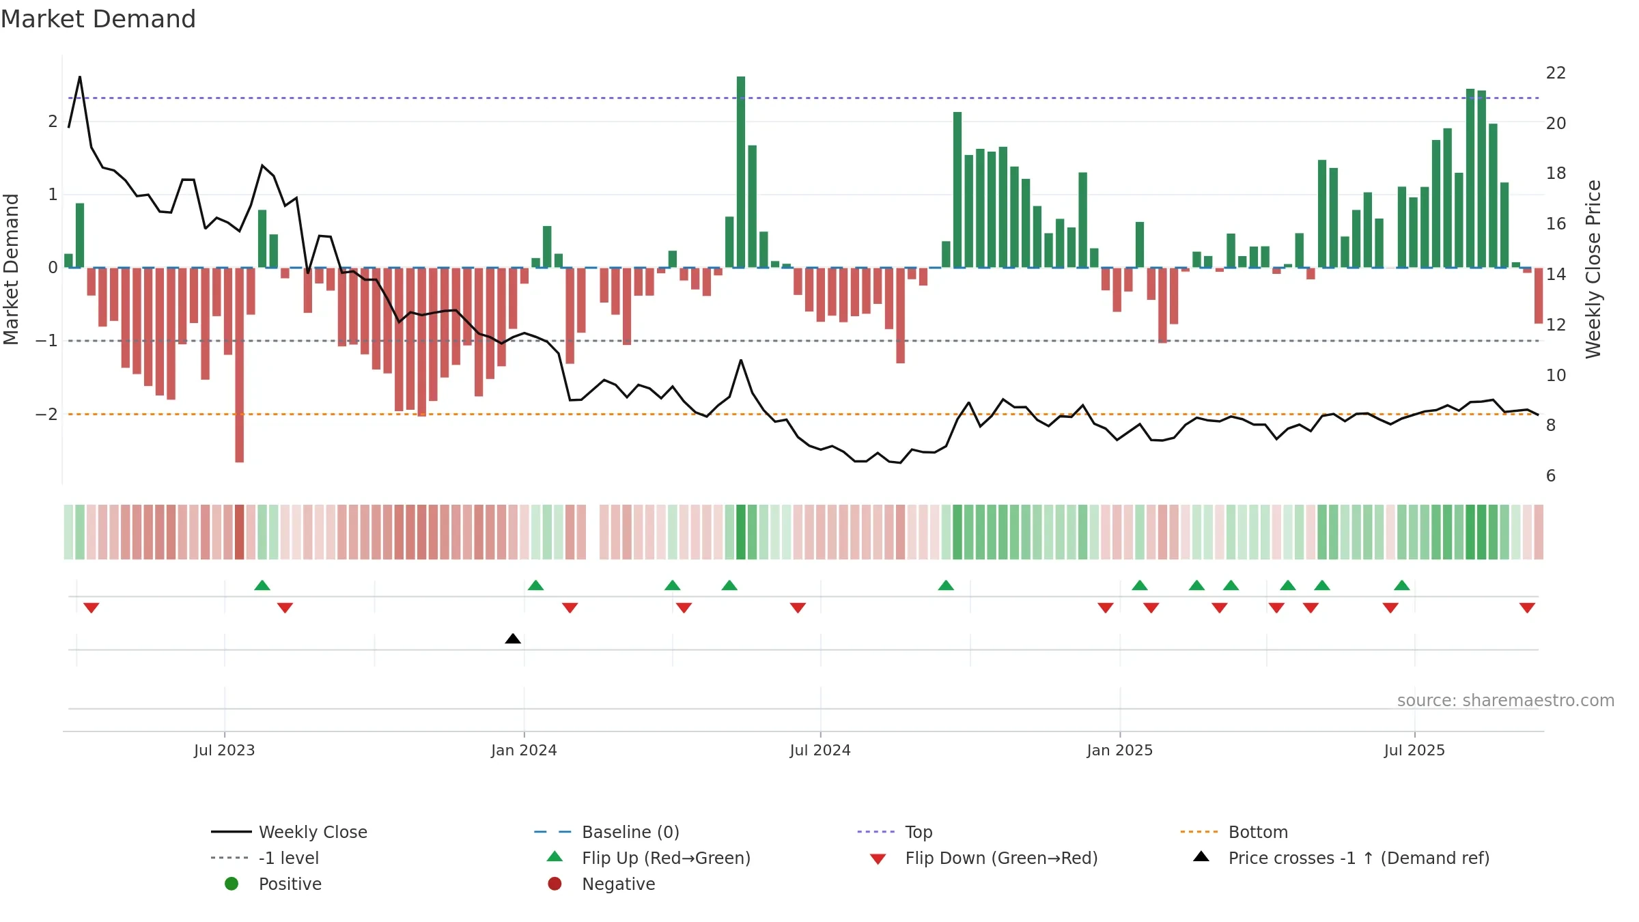Click the weekly close price peak at chart start
1639x922 pixels.
pyautogui.click(x=80, y=76)
